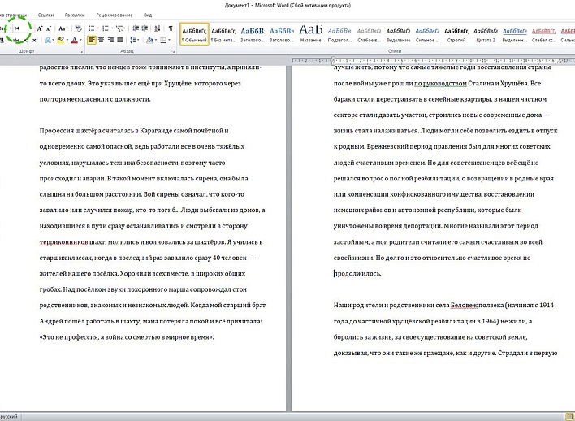Viewport: 575px width, 421px height.
Task: Open the borders dropdown arrow
Action: tap(170, 40)
